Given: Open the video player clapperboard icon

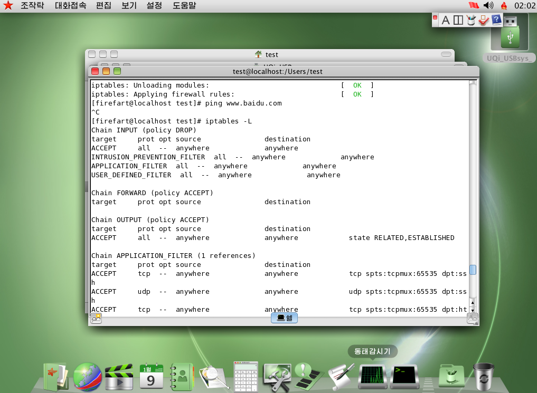Looking at the screenshot, I should [118, 377].
